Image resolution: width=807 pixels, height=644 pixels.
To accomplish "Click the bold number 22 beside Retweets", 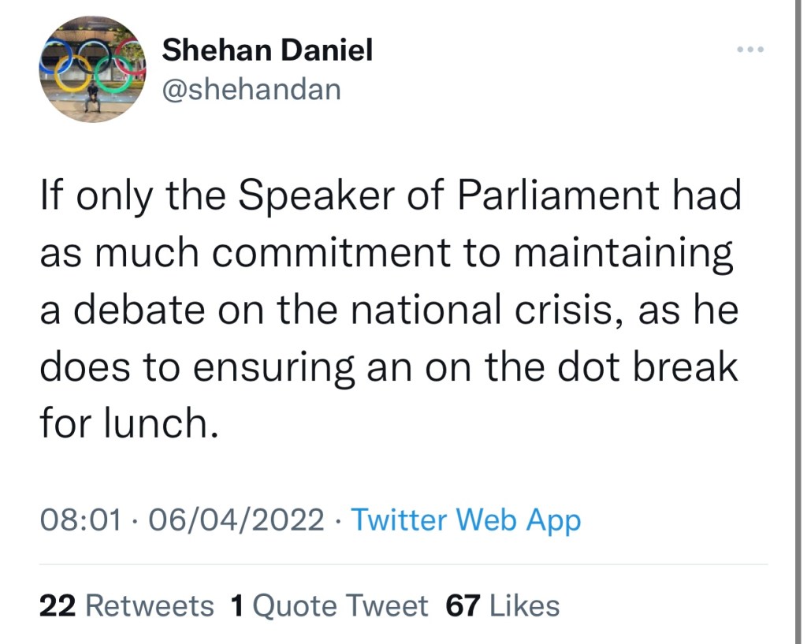I will 56,605.
